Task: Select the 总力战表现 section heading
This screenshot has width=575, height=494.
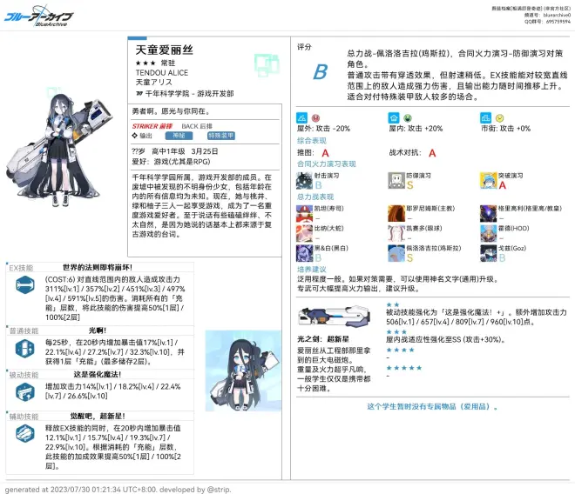Action: click(315, 197)
